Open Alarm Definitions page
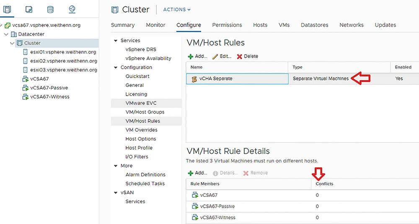419x224 pixels. 145,175
